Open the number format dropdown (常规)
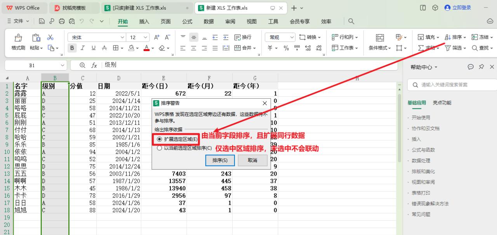 coord(292,37)
